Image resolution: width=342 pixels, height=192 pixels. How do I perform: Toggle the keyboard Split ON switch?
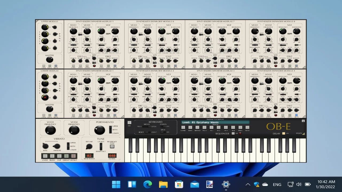click(163, 132)
